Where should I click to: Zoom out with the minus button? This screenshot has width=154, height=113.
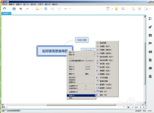(x=132, y=107)
